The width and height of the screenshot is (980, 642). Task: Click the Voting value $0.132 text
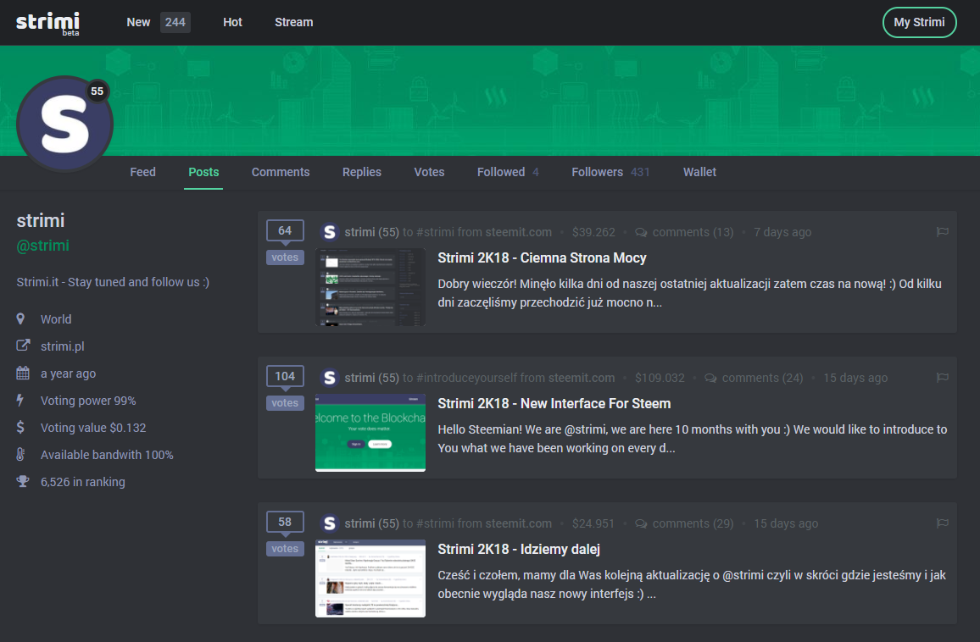pyautogui.click(x=93, y=428)
